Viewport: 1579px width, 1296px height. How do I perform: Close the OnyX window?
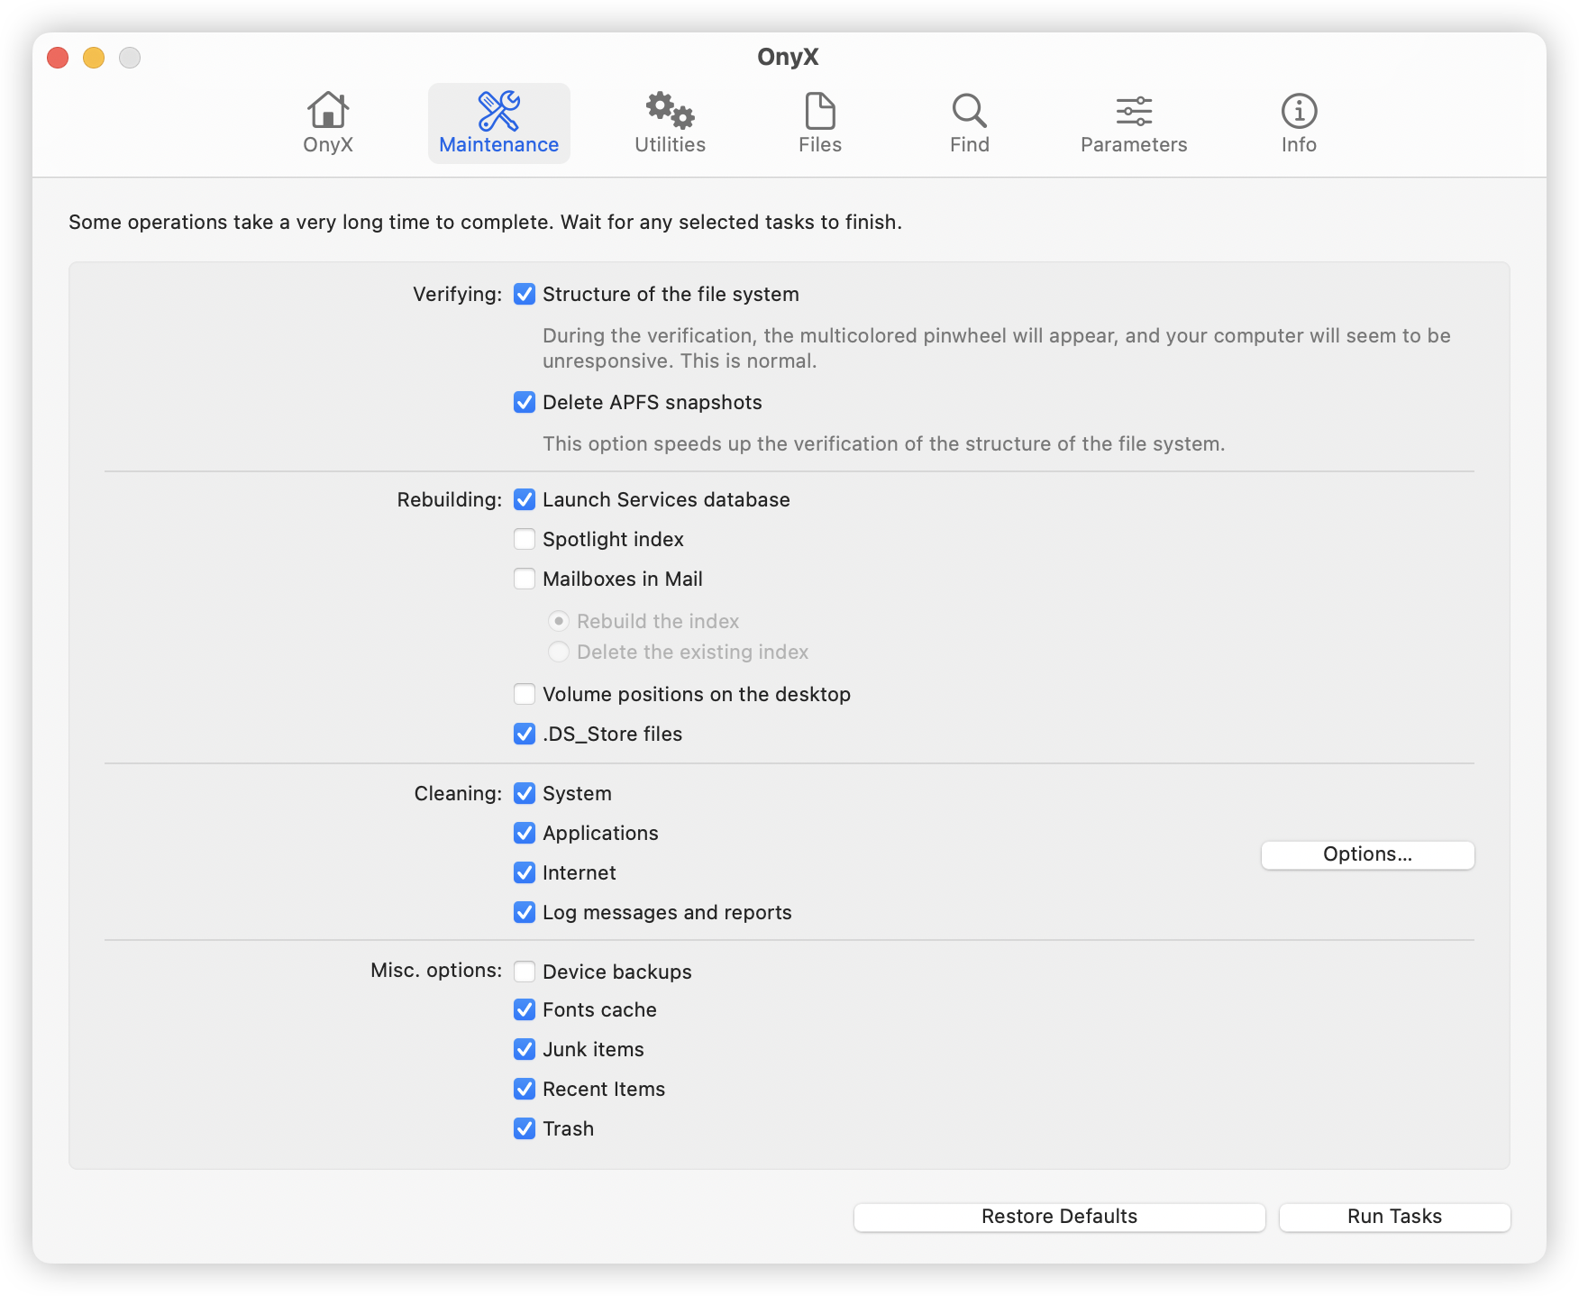click(x=58, y=58)
